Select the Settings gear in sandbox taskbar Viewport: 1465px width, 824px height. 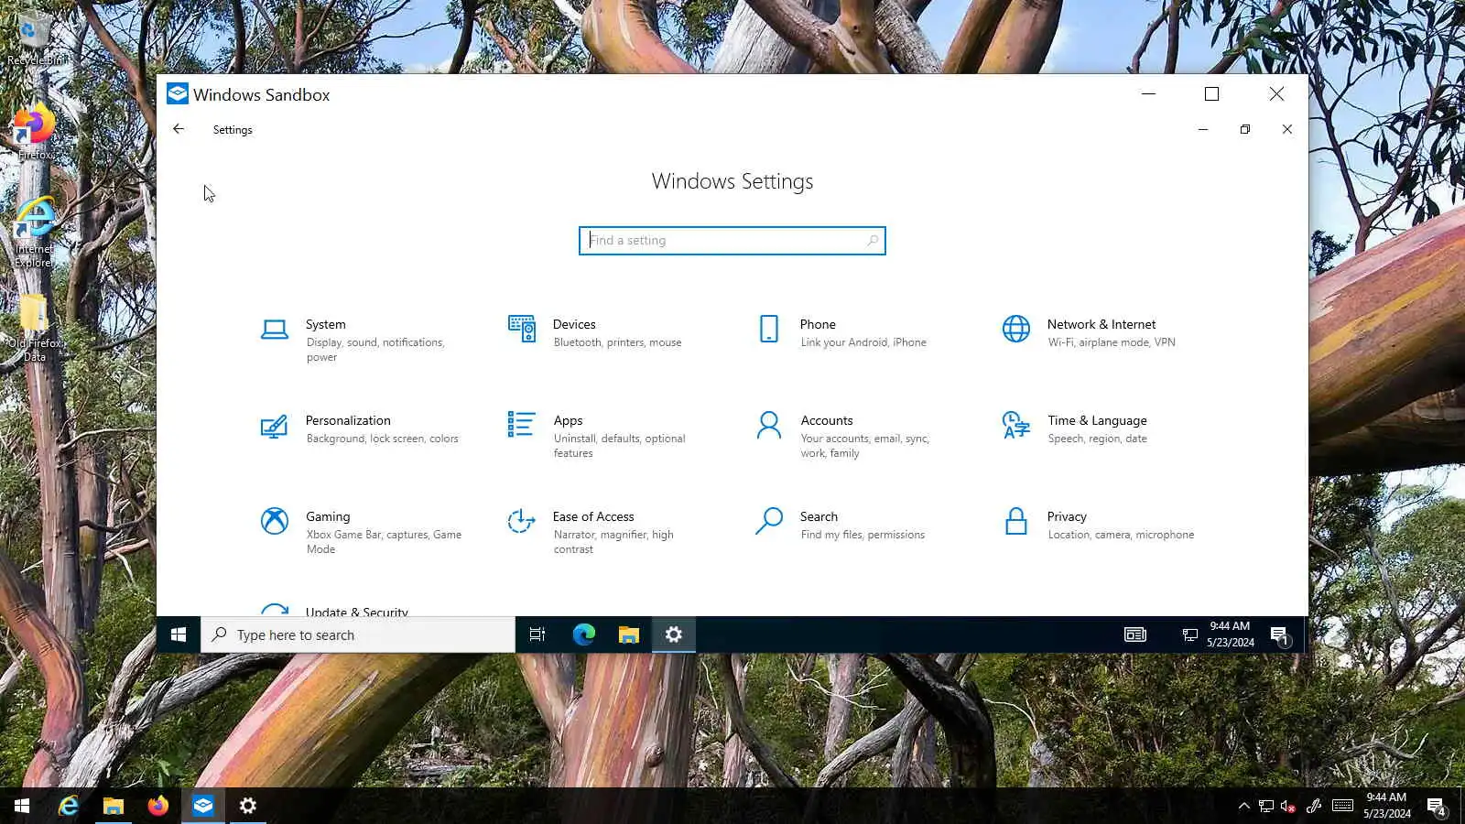click(x=674, y=634)
